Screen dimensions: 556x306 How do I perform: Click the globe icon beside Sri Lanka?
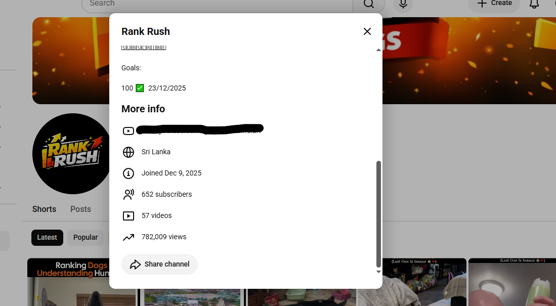click(129, 152)
